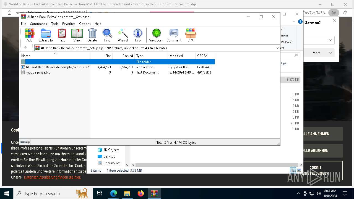The width and height of the screenshot is (354, 199).
Task: Click the key password icon in status bar
Action: 28,142
